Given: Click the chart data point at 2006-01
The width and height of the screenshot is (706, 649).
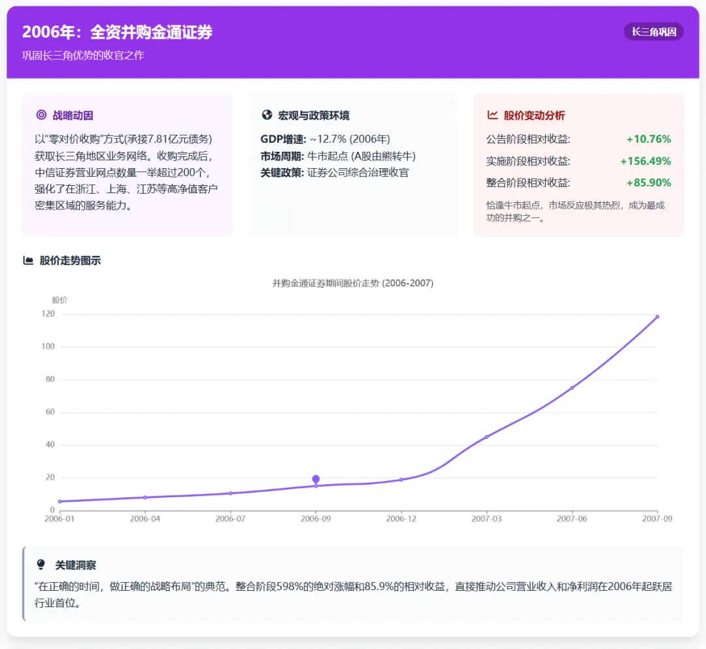Looking at the screenshot, I should point(59,501).
